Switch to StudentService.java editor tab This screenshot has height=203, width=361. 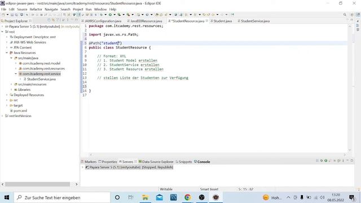click(253, 21)
